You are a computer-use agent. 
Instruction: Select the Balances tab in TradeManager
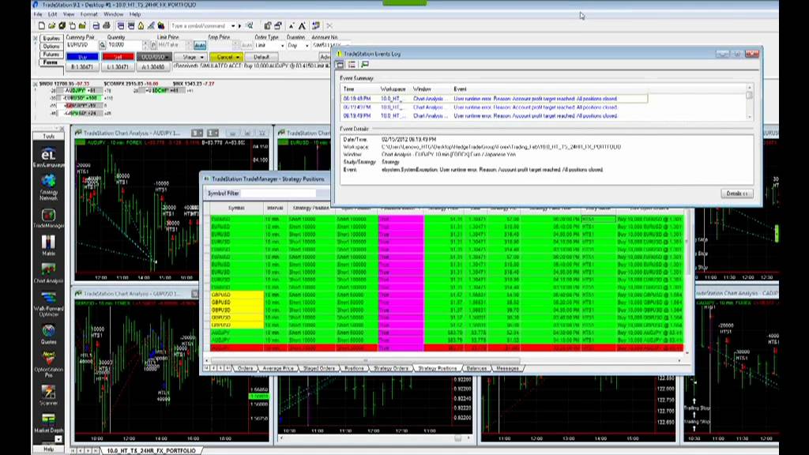(476, 368)
